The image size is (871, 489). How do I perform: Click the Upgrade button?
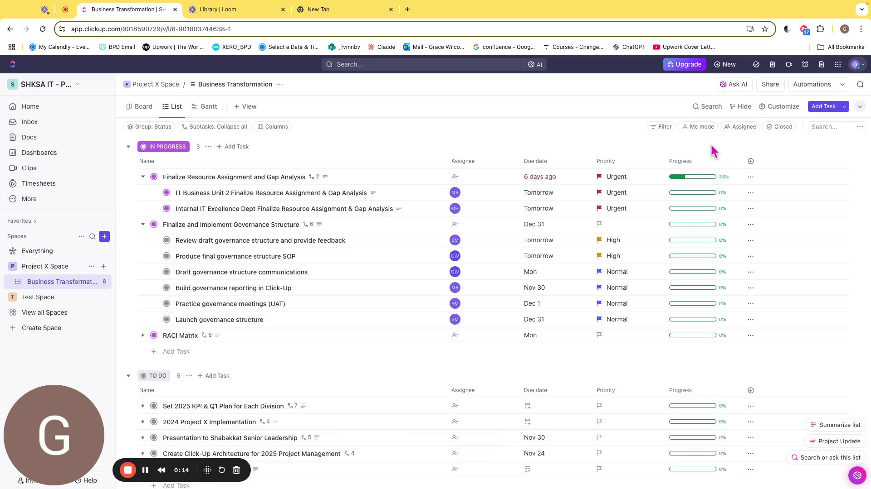point(684,64)
